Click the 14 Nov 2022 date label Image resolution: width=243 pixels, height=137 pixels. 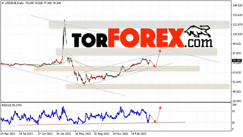[x=120, y=134]
